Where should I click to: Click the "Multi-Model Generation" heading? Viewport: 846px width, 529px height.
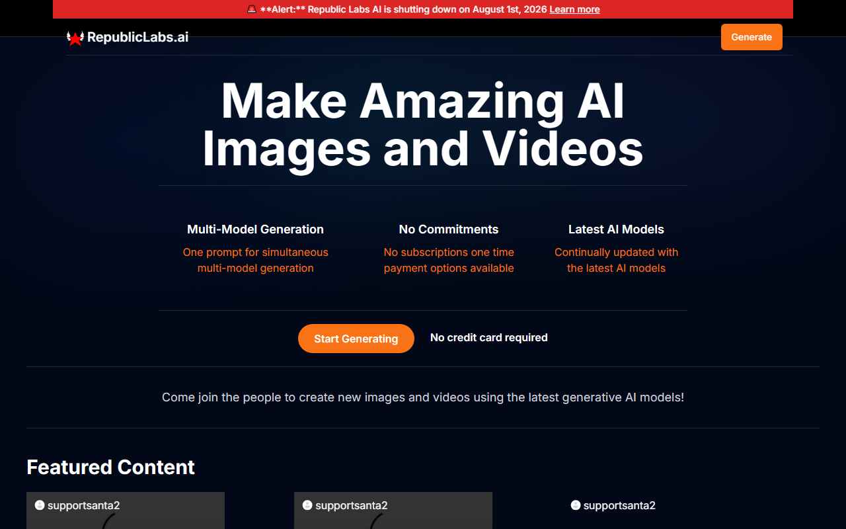click(x=256, y=229)
